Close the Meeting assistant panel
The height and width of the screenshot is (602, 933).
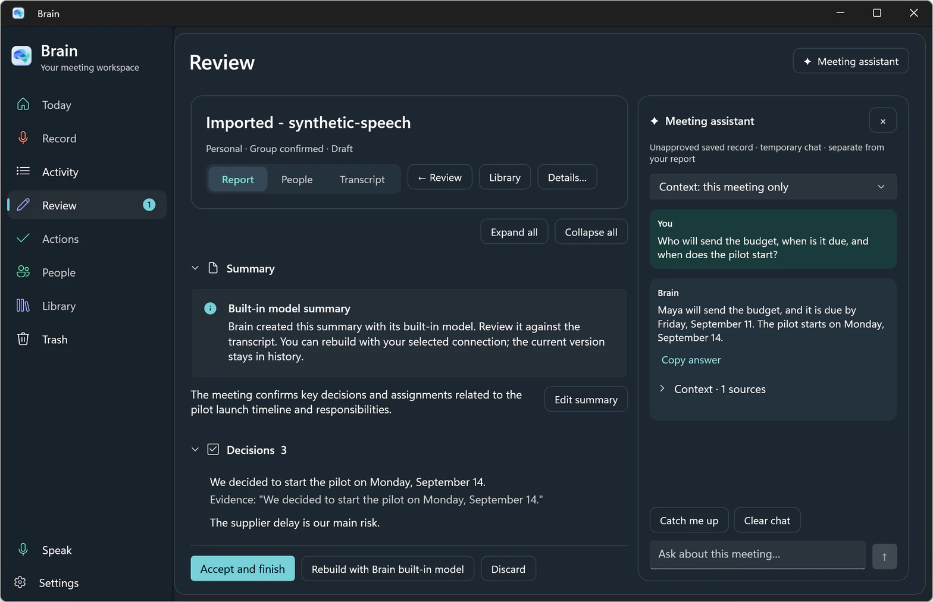coord(883,121)
